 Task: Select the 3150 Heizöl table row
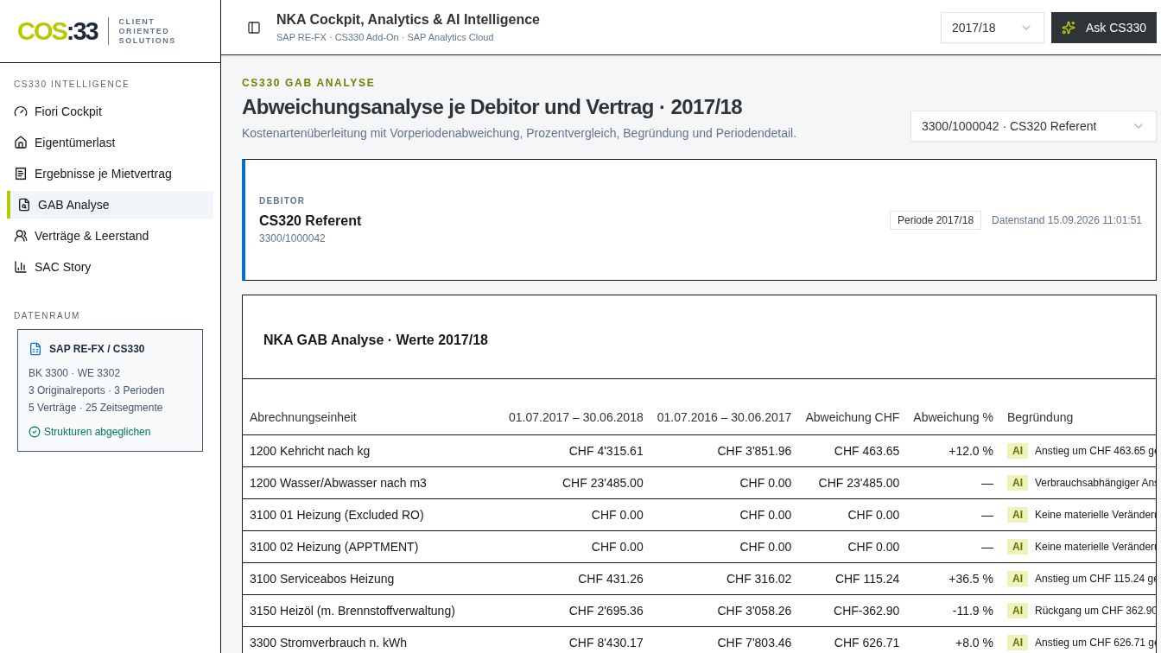tap(699, 611)
